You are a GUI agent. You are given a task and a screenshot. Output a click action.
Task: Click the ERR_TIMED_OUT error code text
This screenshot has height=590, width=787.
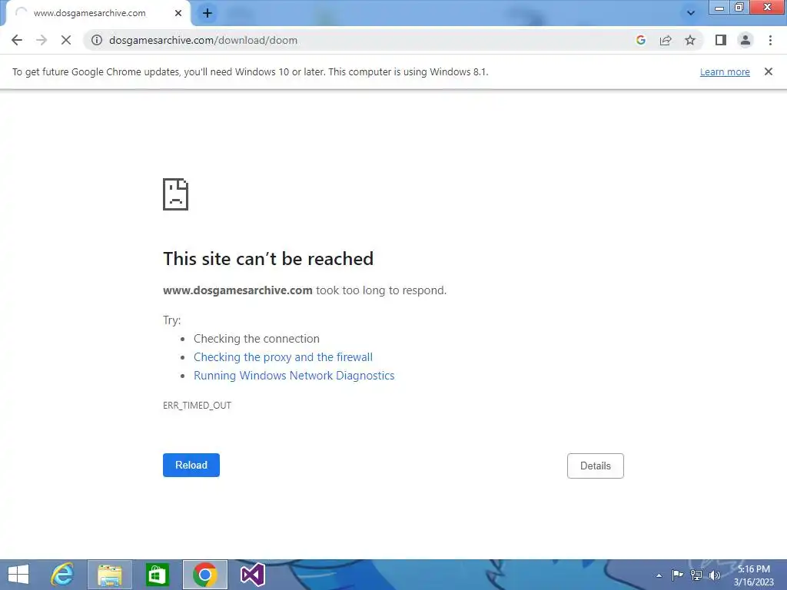[x=198, y=406]
